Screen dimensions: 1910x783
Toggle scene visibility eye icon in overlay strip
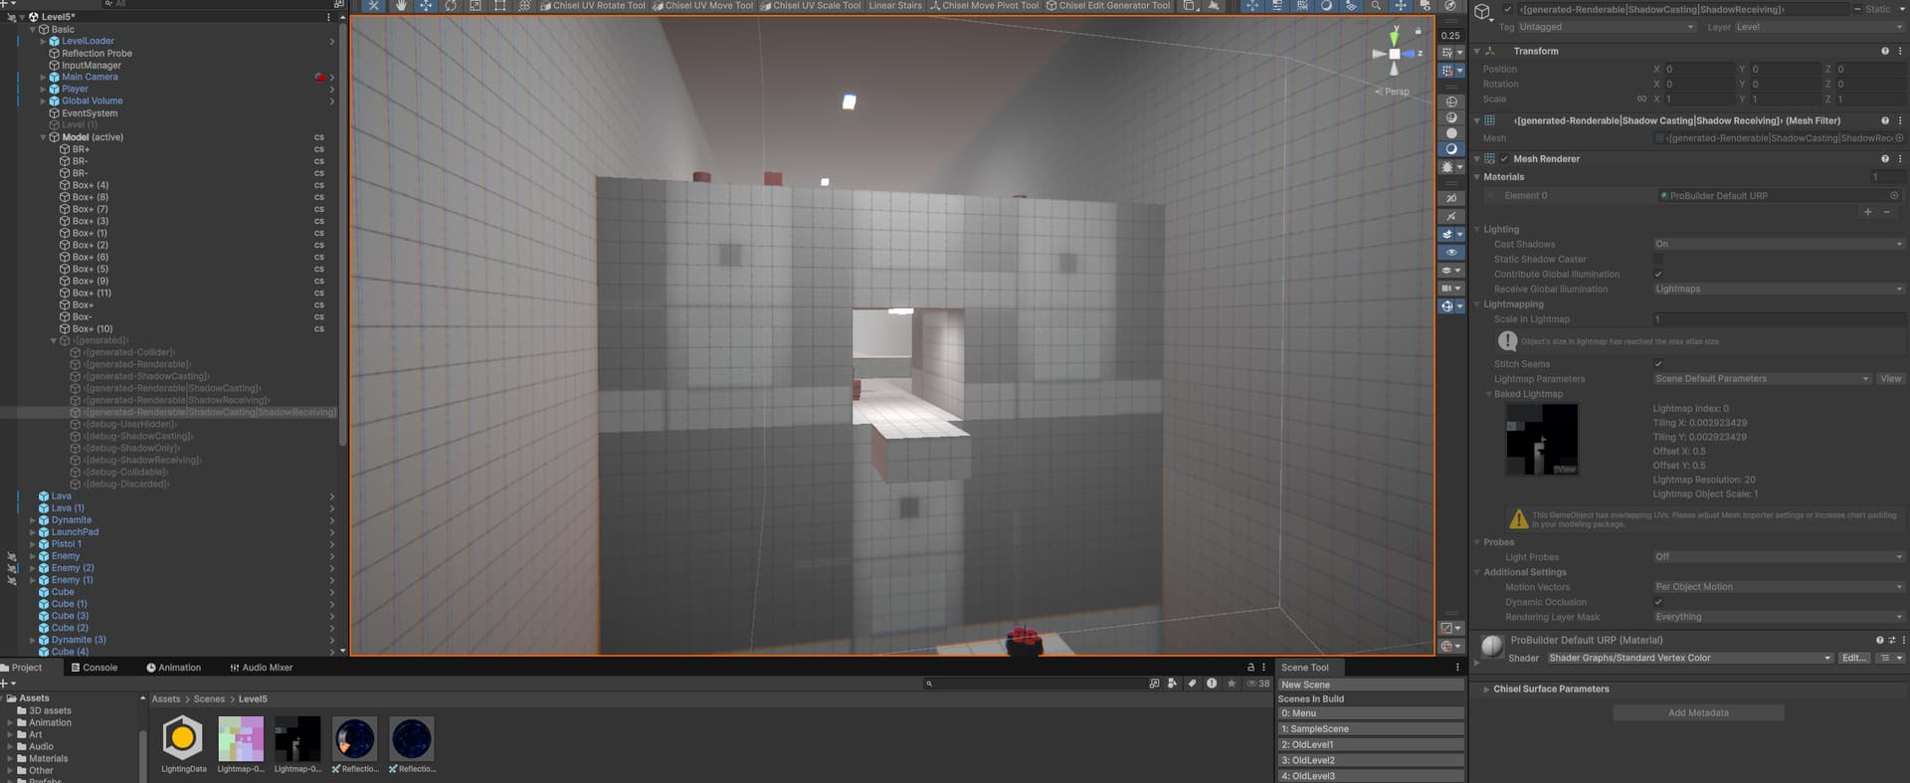click(1451, 253)
